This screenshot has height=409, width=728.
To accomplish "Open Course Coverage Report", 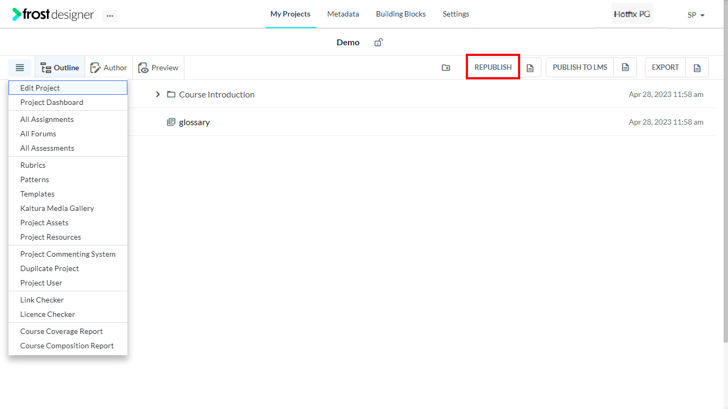I will tap(68, 331).
